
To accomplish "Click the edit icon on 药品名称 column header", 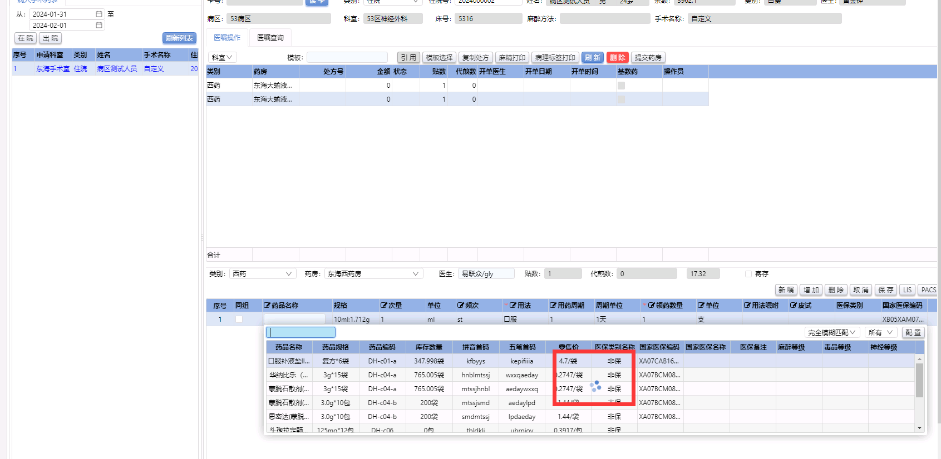I will tap(267, 306).
